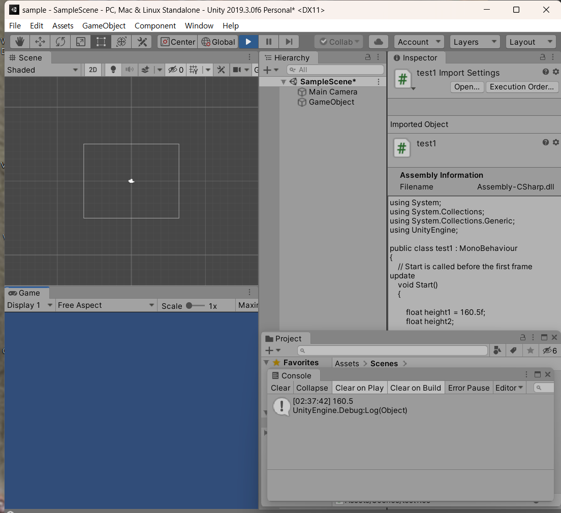This screenshot has height=513, width=561.
Task: Click Search by Type icon in Project
Action: [497, 350]
